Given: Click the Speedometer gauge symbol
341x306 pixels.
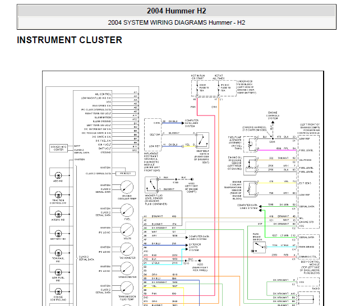Looking at the screenshot, I should pos(127,268).
